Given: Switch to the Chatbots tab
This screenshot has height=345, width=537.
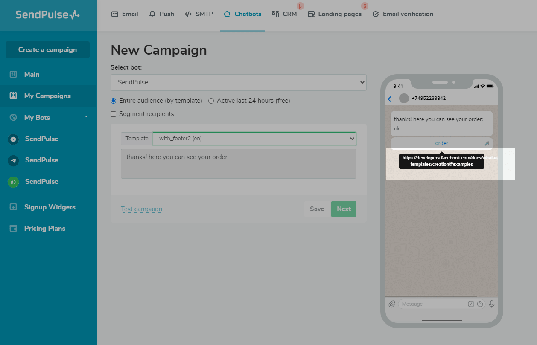Looking at the screenshot, I should (x=242, y=14).
